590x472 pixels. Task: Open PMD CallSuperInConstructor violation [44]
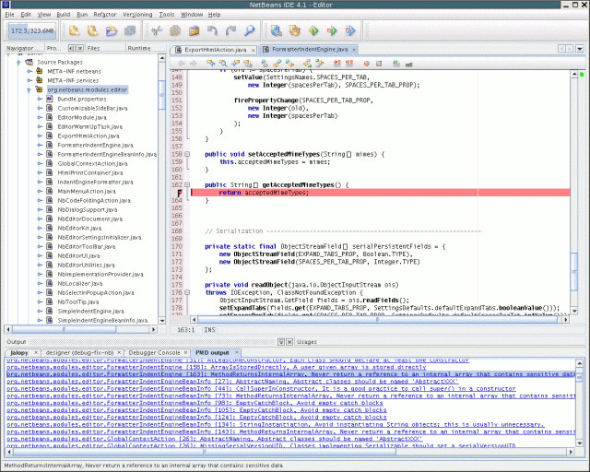coord(261,388)
